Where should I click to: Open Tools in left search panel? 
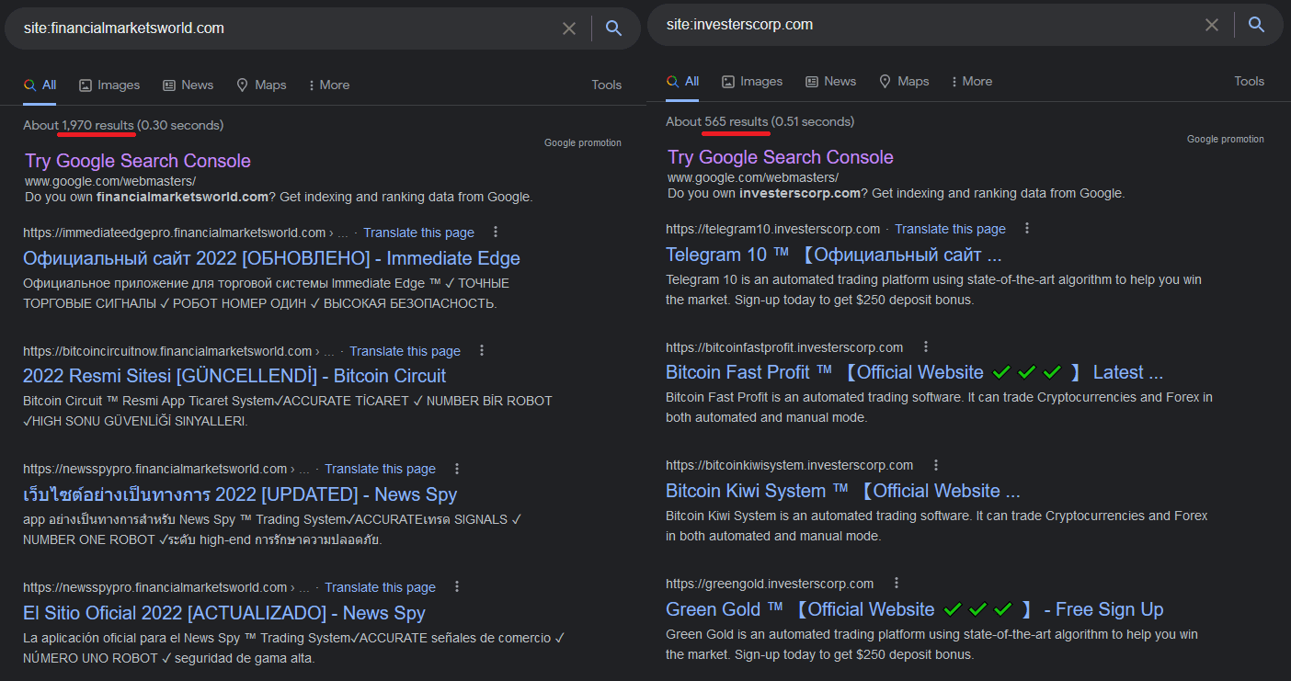point(606,85)
